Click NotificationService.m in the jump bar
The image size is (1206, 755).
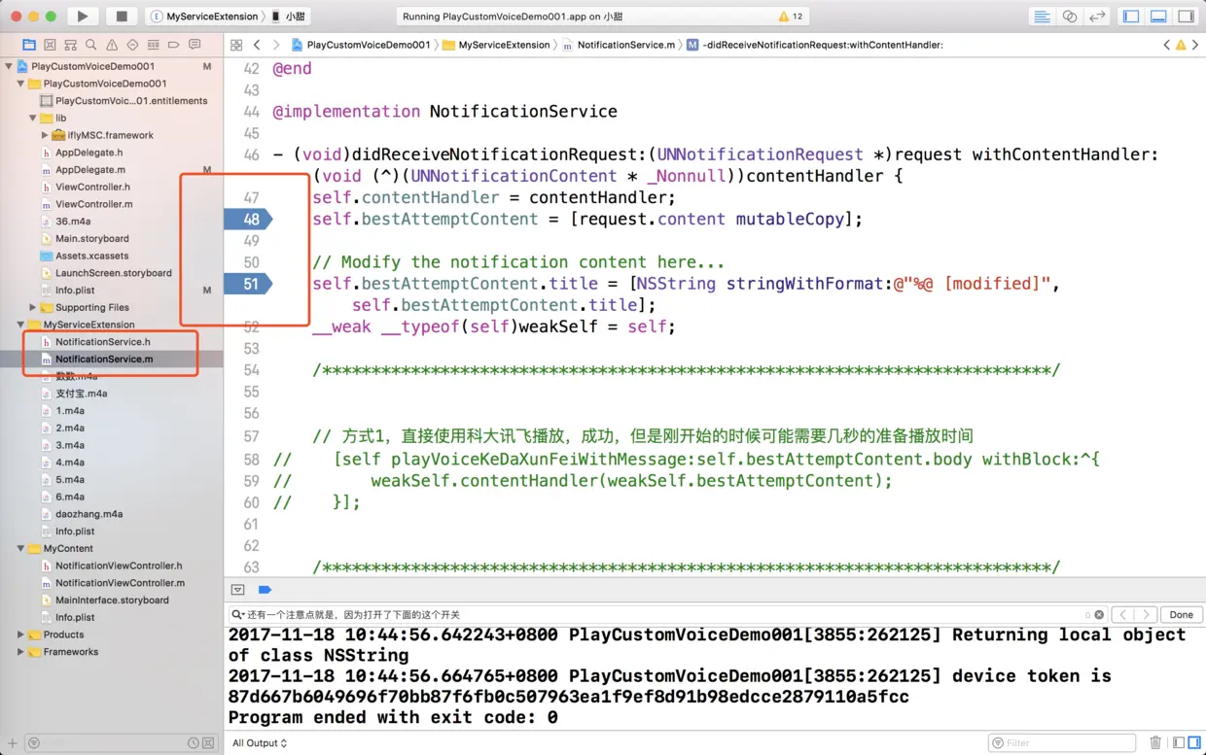click(x=619, y=45)
